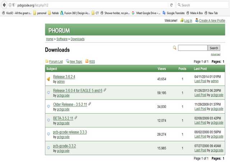Go to Software in the breadcrumb
This screenshot has height=162, width=230.
coord(62,39)
